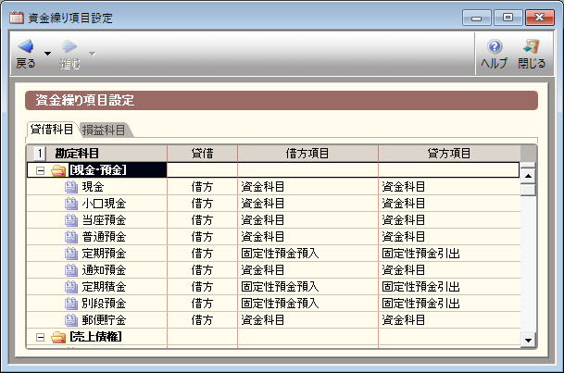Select the 貸借科目 tab
This screenshot has width=564, height=373.
point(52,129)
